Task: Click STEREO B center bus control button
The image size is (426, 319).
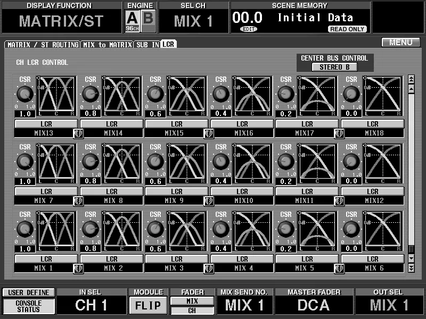Action: coord(334,67)
